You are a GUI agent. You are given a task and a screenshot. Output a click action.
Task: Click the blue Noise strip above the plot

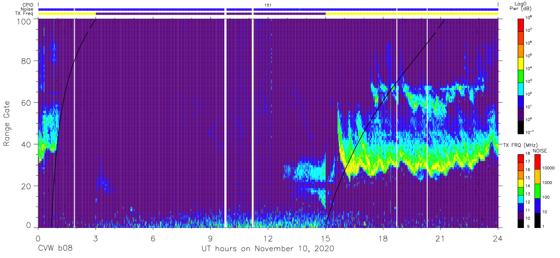tap(268, 9)
